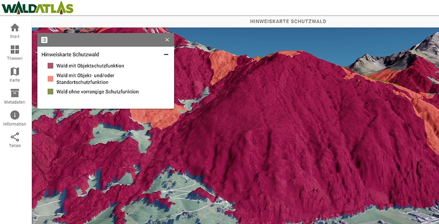Click the legend list icon in panel header
The width and height of the screenshot is (439, 224).
[x=44, y=40]
